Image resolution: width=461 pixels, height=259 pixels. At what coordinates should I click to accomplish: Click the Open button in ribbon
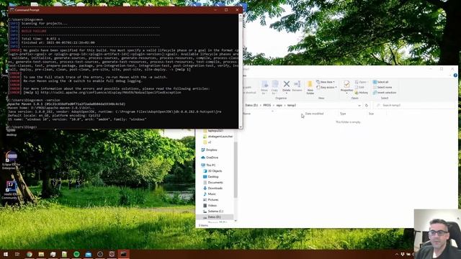361,82
